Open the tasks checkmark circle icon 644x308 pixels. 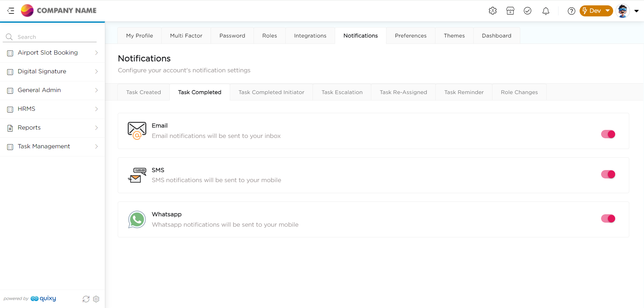[x=528, y=11]
